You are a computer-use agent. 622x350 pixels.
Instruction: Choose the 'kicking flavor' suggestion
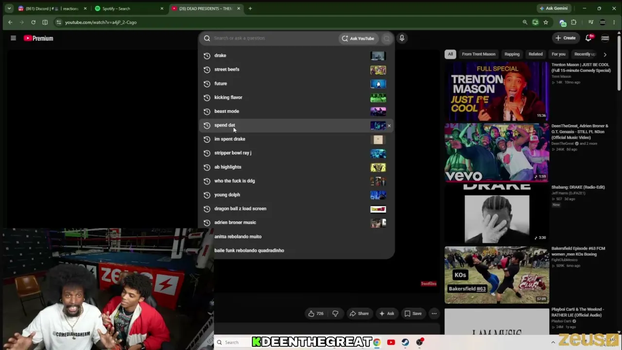tap(296, 97)
